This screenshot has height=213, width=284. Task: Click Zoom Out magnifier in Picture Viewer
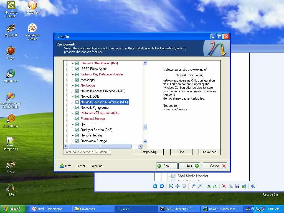[x=200, y=186]
